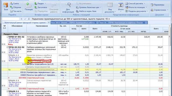Insert a new Позиция row
The width and height of the screenshot is (172, 96).
[29, 7]
